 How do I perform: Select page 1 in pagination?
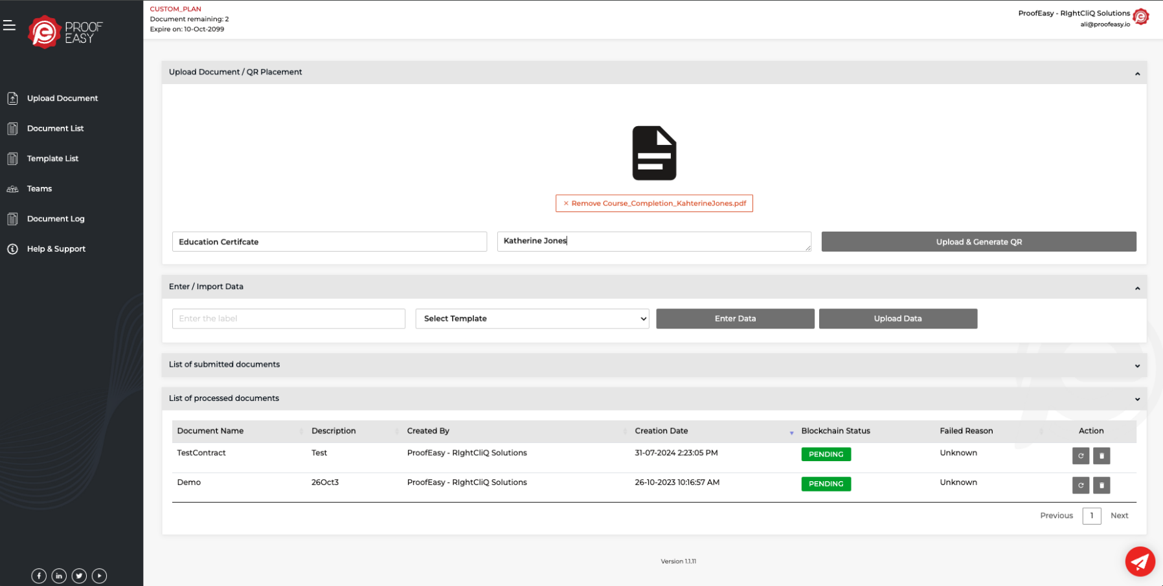tap(1092, 515)
